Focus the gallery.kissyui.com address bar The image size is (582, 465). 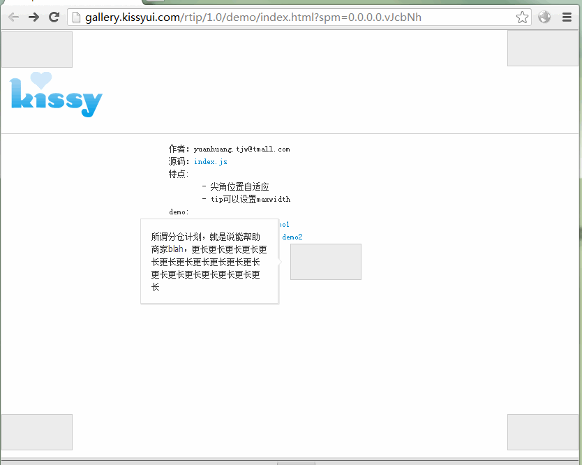279,17
